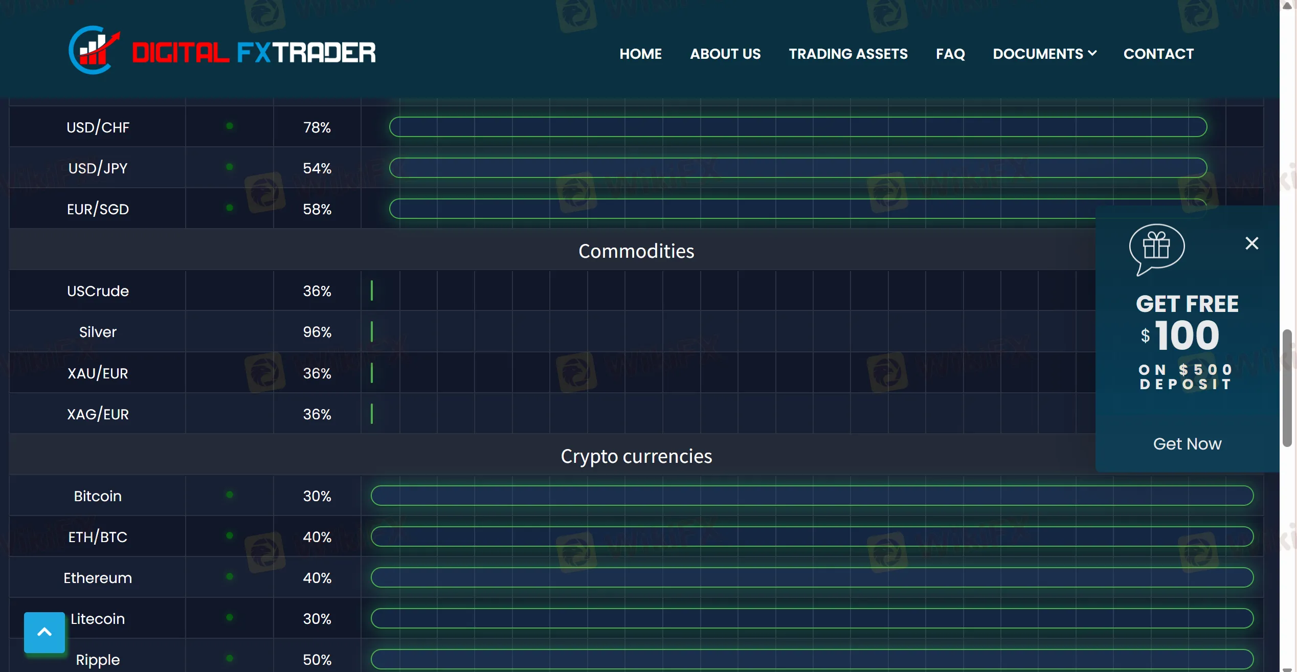Image resolution: width=1297 pixels, height=672 pixels.
Task: Open the FAQ page
Action: point(950,54)
